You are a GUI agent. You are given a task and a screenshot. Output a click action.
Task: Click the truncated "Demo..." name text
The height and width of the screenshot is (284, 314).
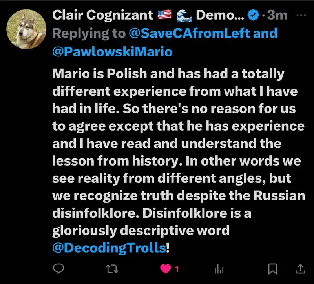221,15
